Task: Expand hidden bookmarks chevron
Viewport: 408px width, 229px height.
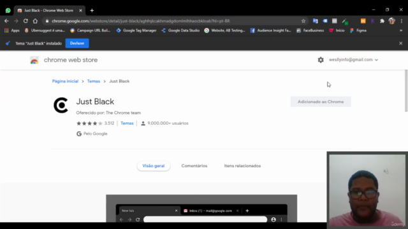Action: point(401,31)
